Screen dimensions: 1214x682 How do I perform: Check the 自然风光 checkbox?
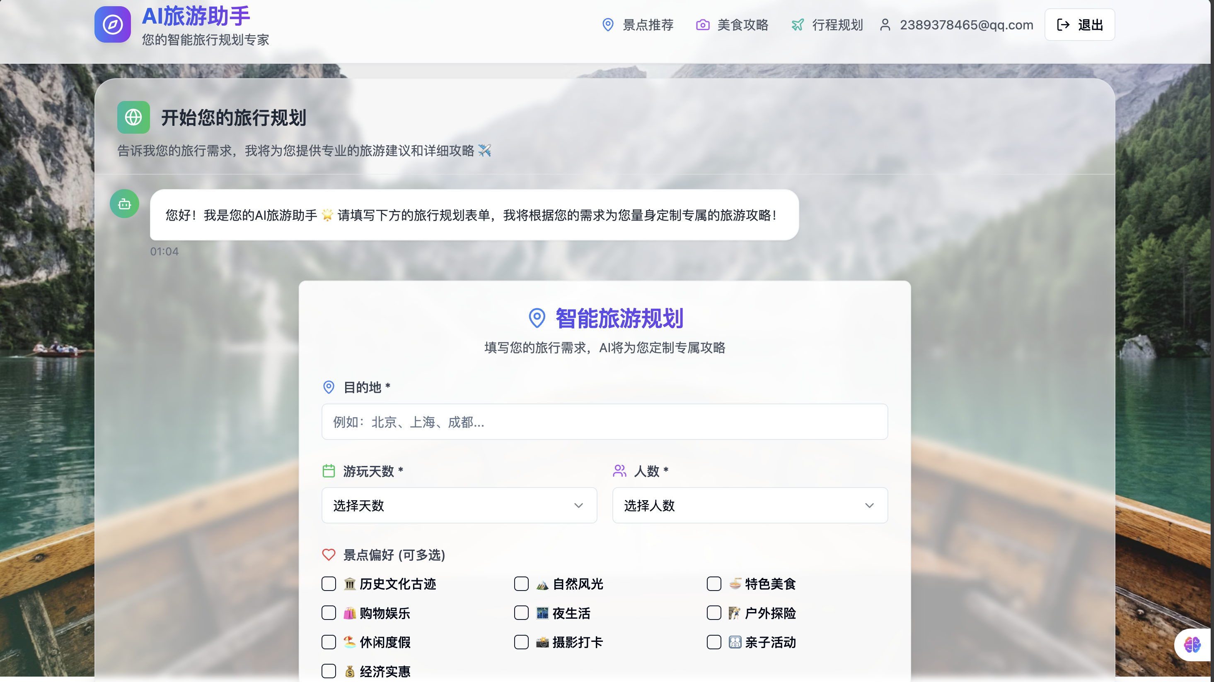click(521, 584)
